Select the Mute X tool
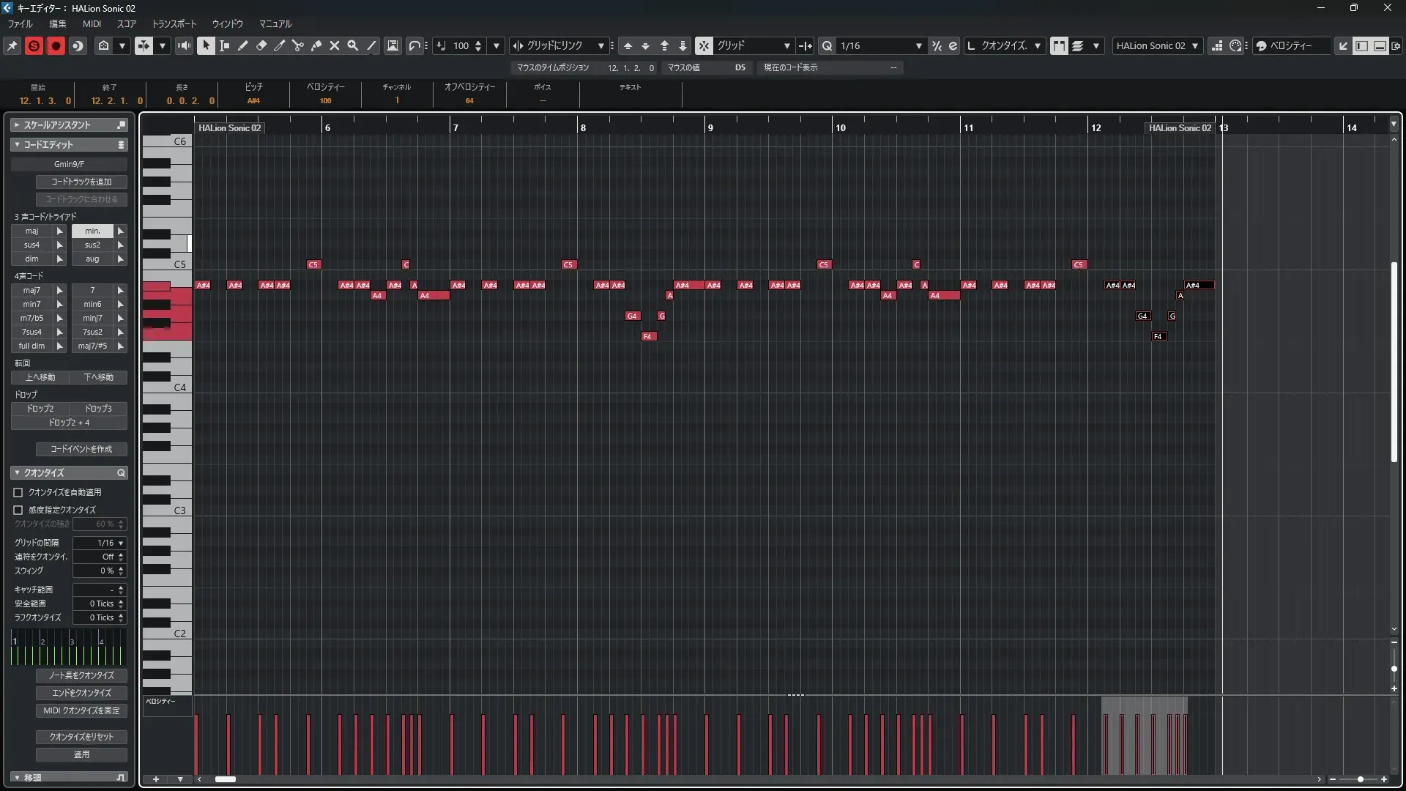The height and width of the screenshot is (791, 1406). 335,45
